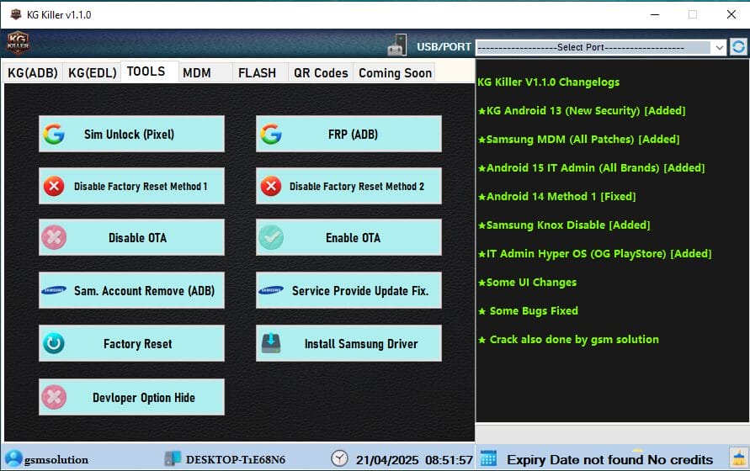The height and width of the screenshot is (471, 750).
Task: Start Install Samsung Driver
Action: pos(348,343)
